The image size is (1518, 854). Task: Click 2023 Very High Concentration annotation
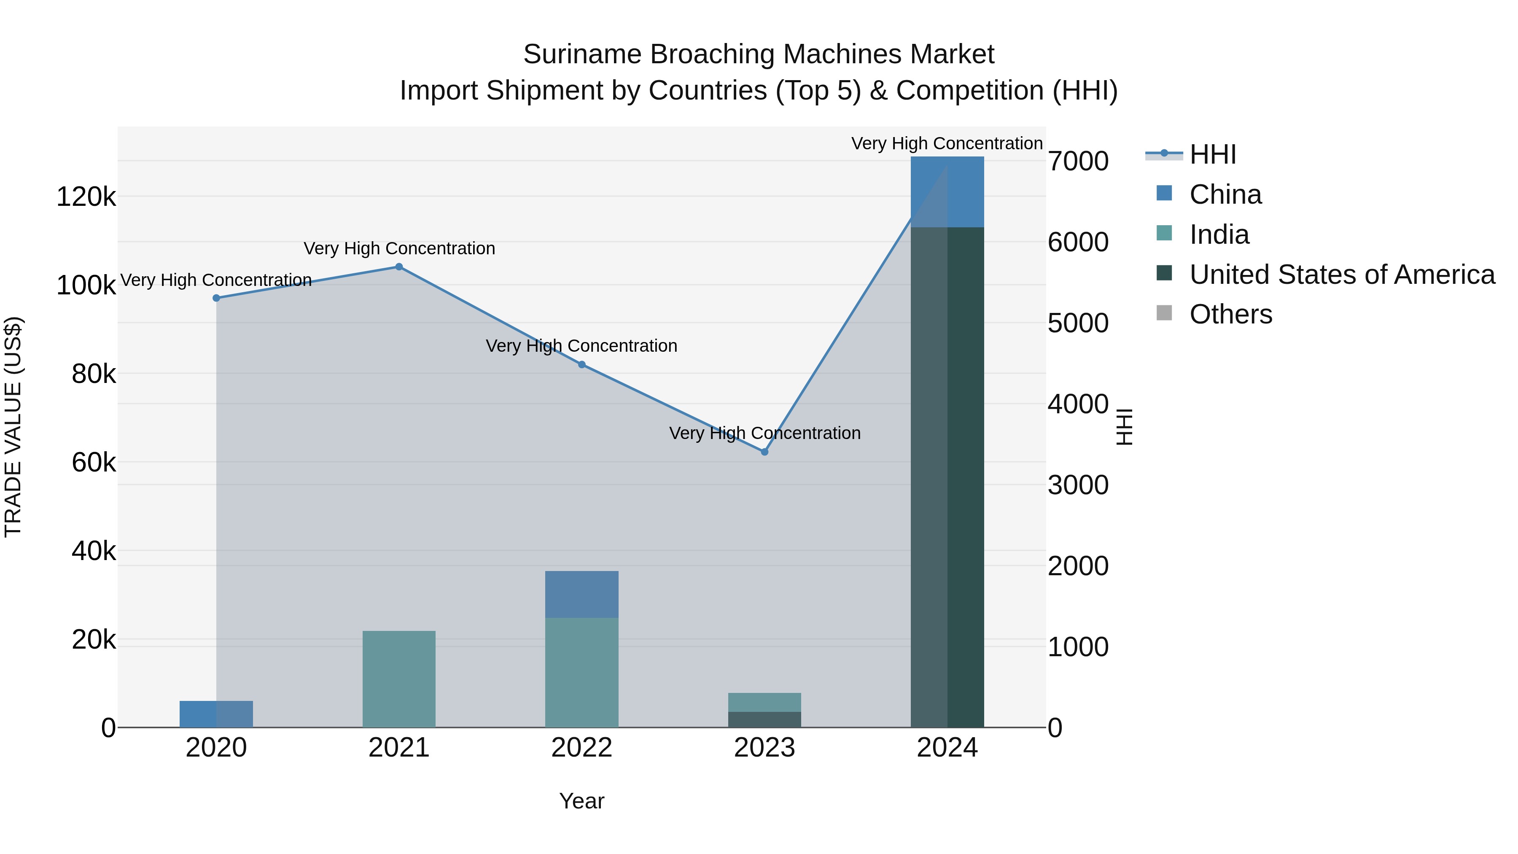pos(764,433)
